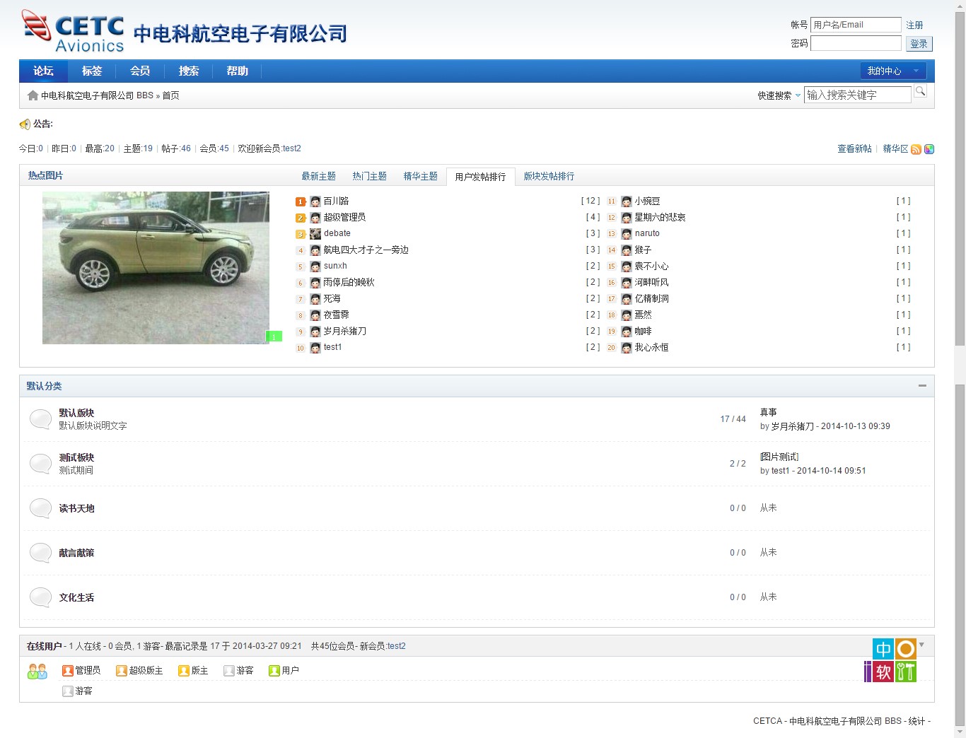Click the 用户名/Email input field
Screen dimensions: 966x738
click(x=856, y=25)
